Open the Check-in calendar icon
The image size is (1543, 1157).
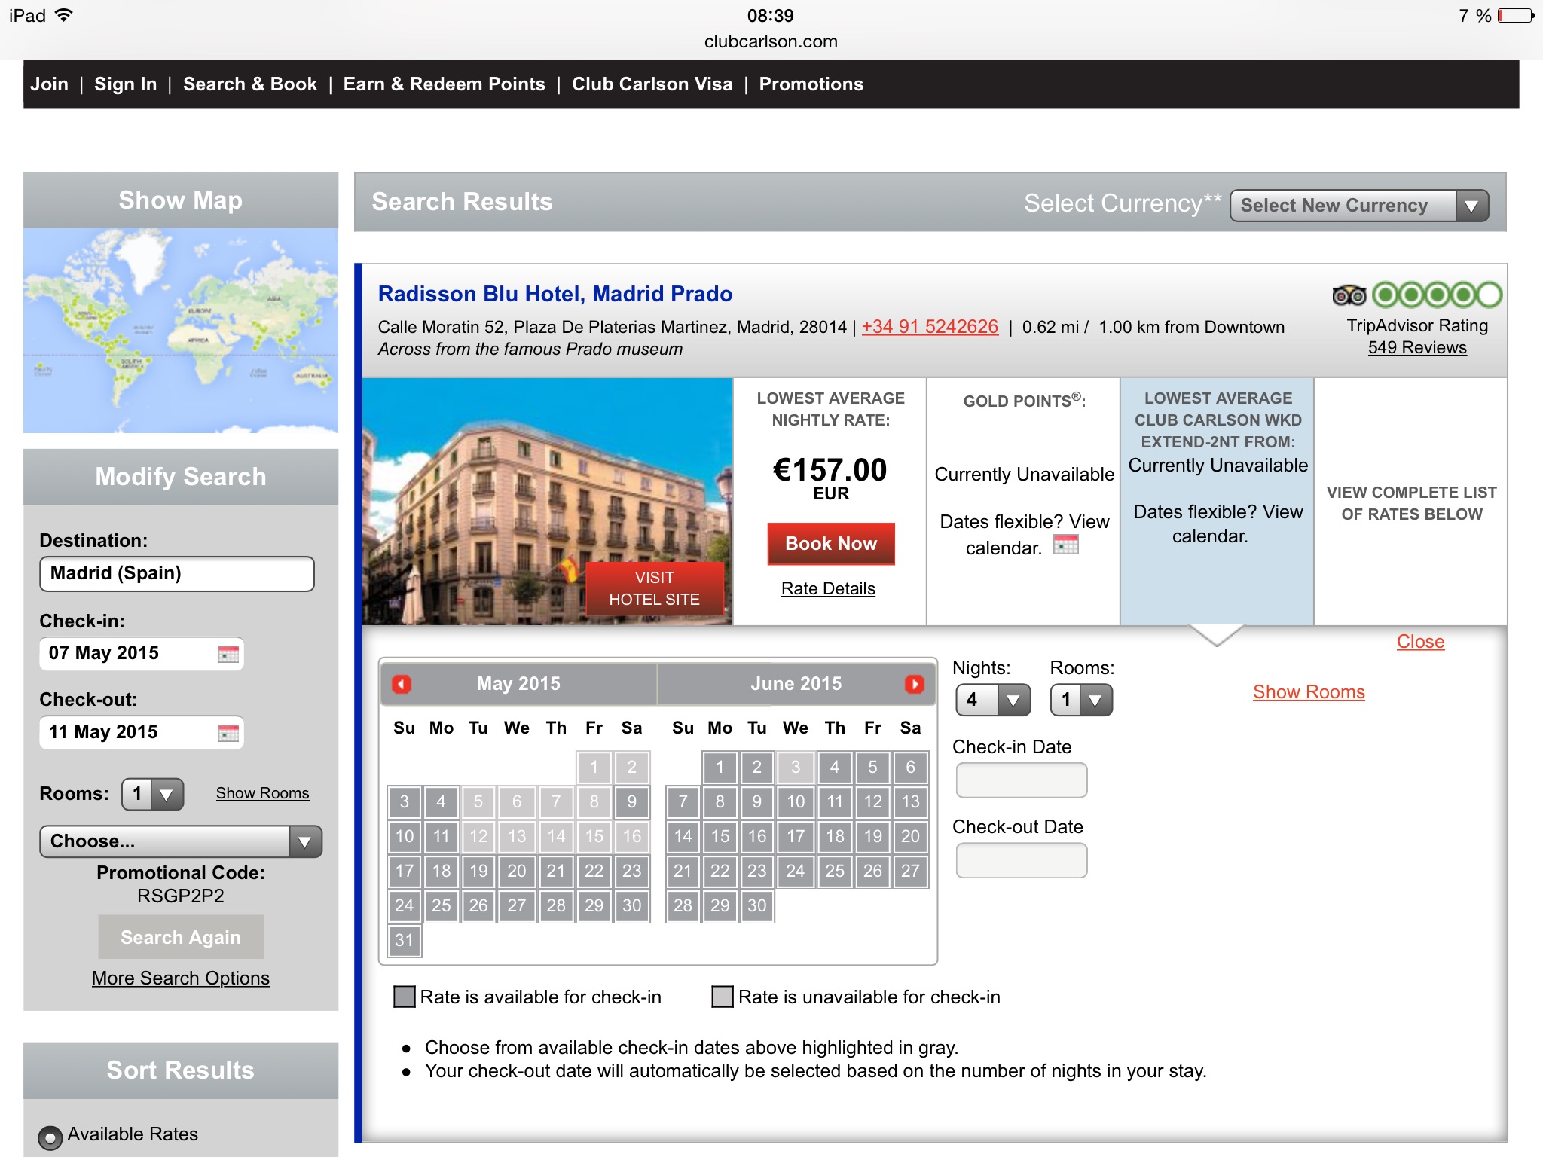tap(228, 654)
